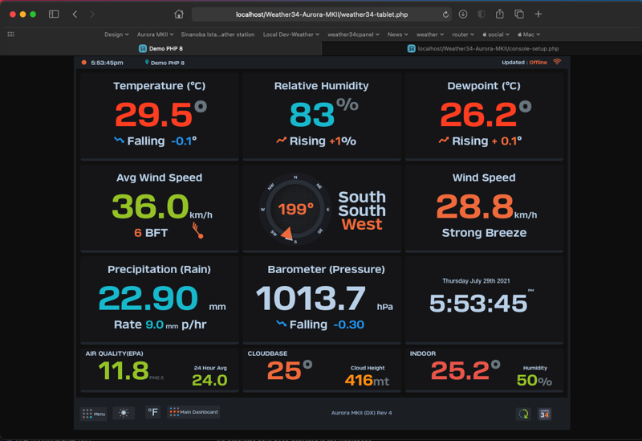This screenshot has width=642, height=441.
Task: Click the Thursday July 29th 2021 date
Action: 476,281
